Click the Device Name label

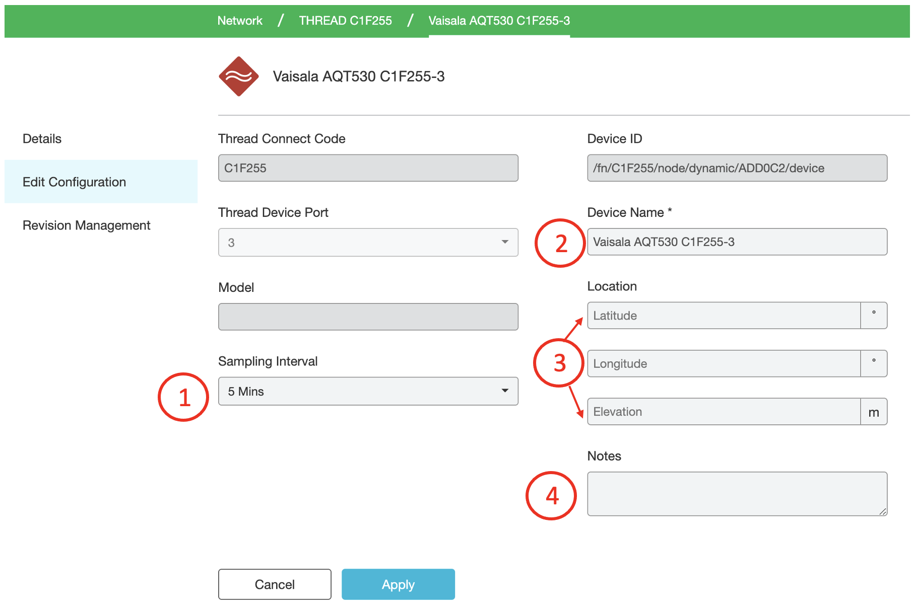pyautogui.click(x=629, y=212)
